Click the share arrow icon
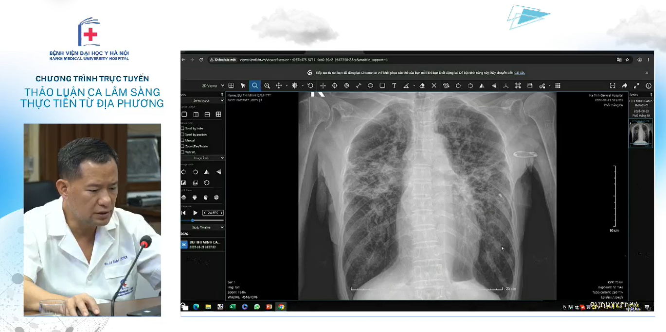Screen dimensions: 666x332 pos(624,86)
